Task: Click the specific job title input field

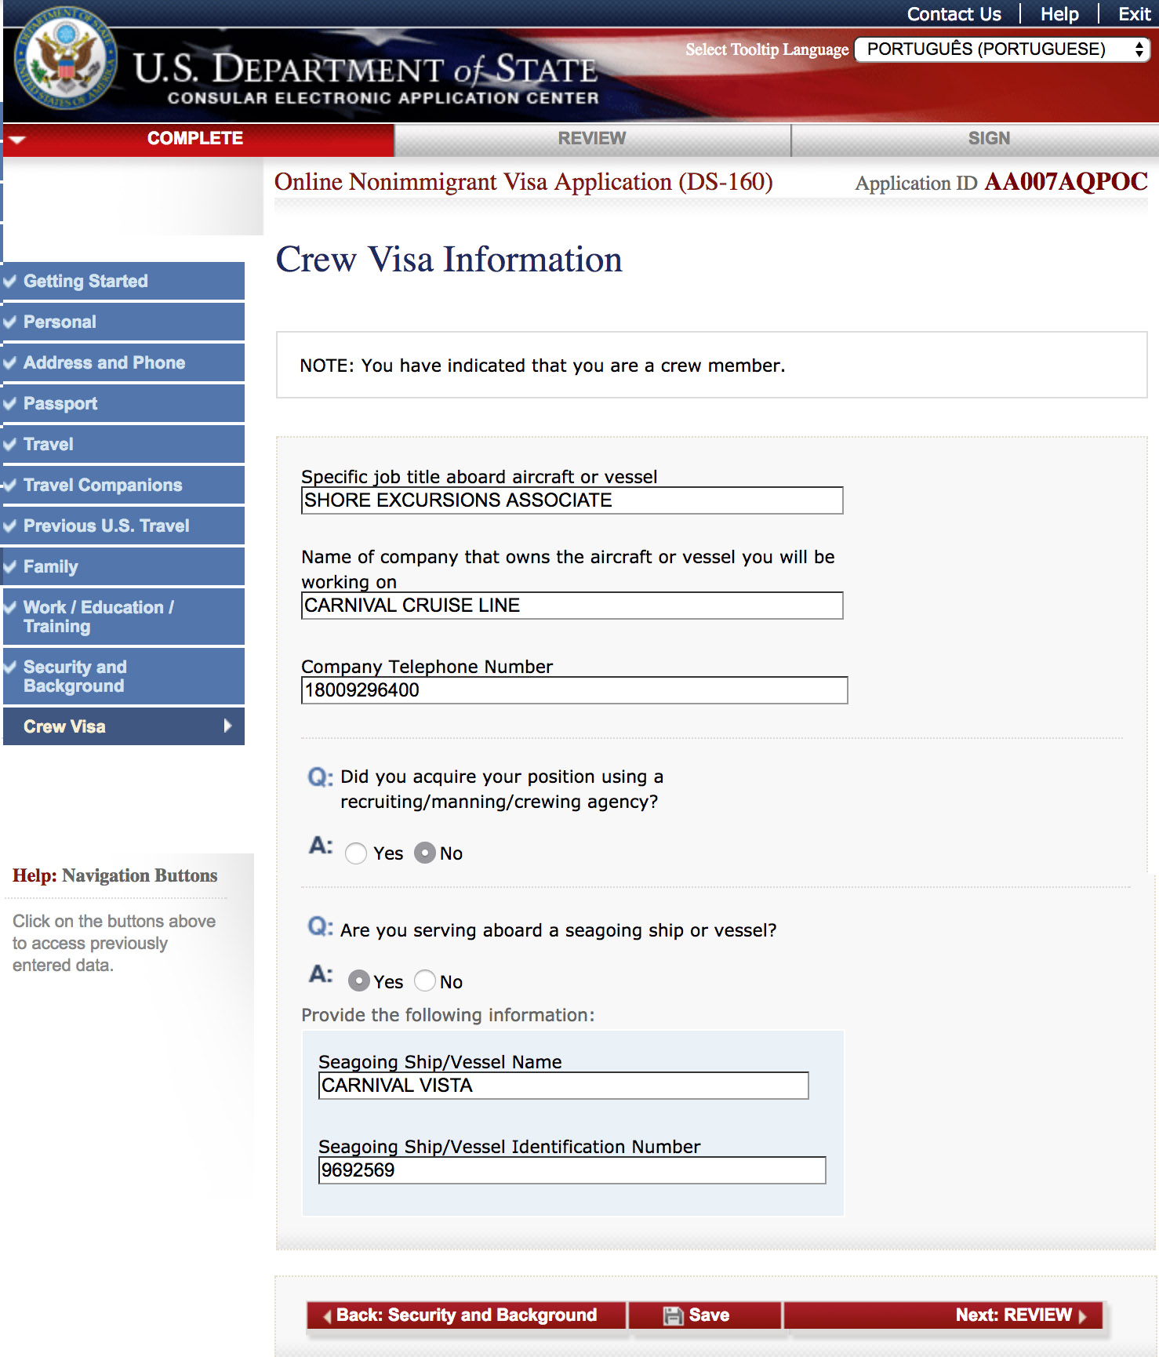Action: click(x=572, y=500)
